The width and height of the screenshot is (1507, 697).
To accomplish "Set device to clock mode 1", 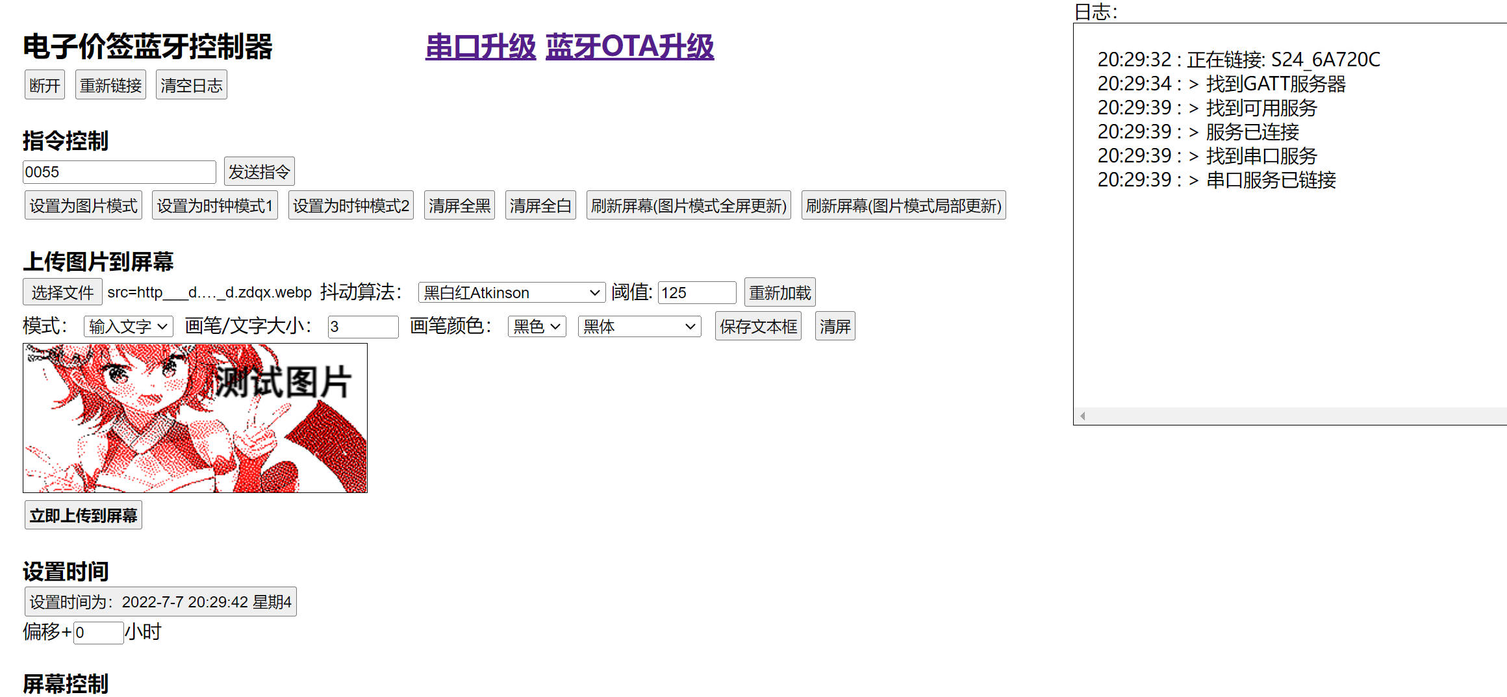I will tap(214, 205).
